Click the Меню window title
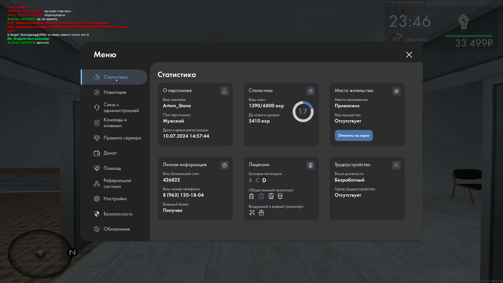503x283 pixels. click(x=105, y=55)
